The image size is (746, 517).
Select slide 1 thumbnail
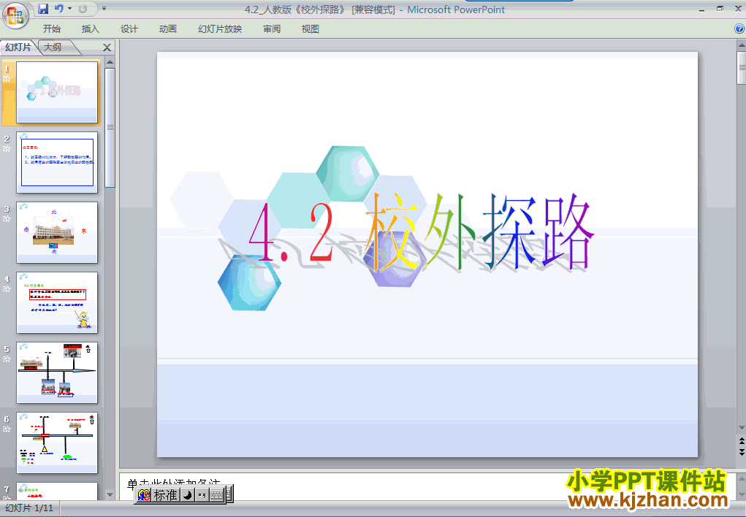(x=57, y=92)
